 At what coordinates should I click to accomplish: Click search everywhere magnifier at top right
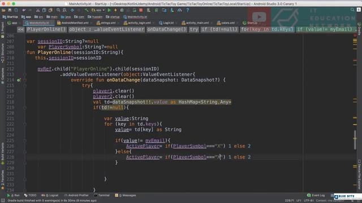(352, 10)
